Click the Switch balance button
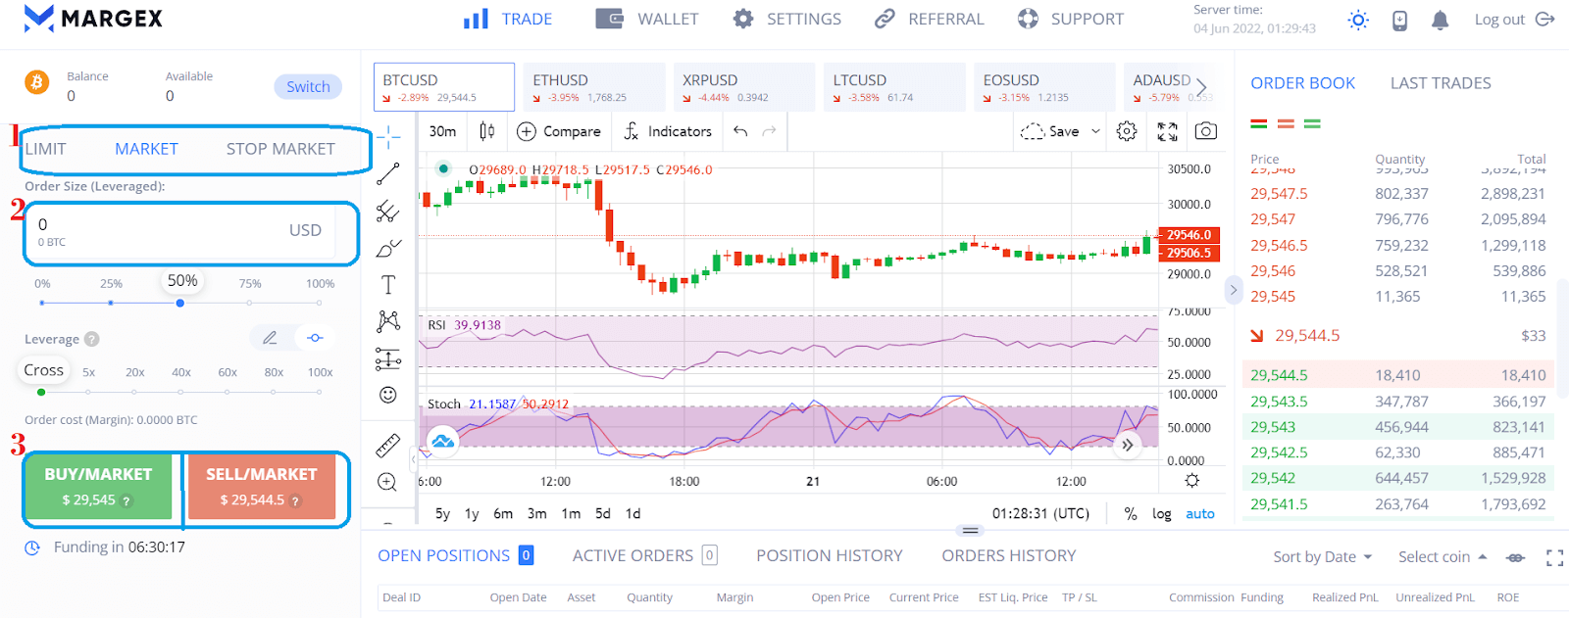 [308, 86]
